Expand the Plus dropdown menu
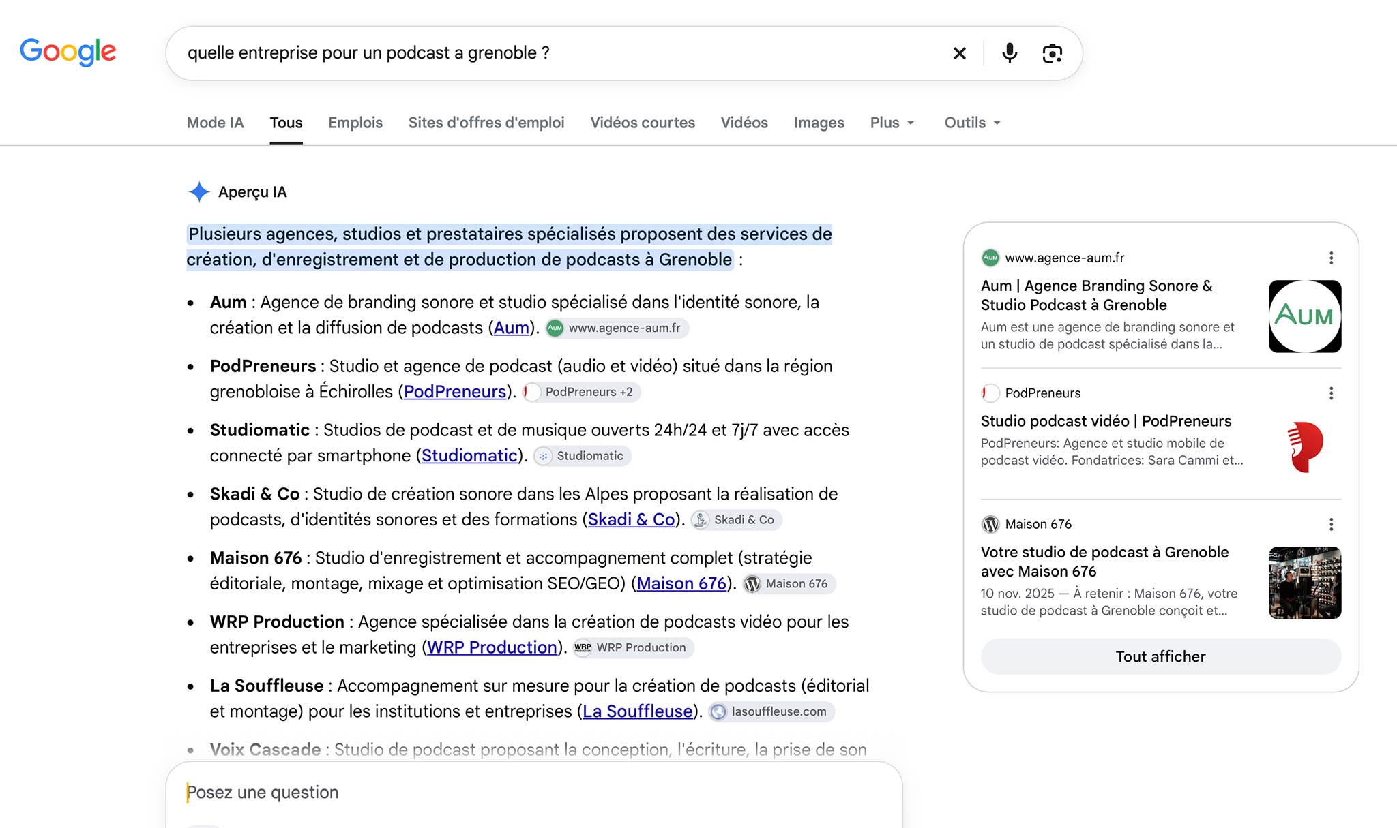1397x828 pixels. [x=892, y=123]
